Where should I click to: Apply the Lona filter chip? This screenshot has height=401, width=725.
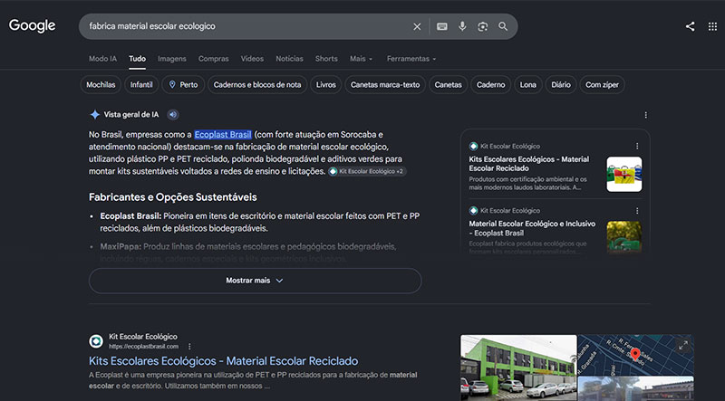528,84
